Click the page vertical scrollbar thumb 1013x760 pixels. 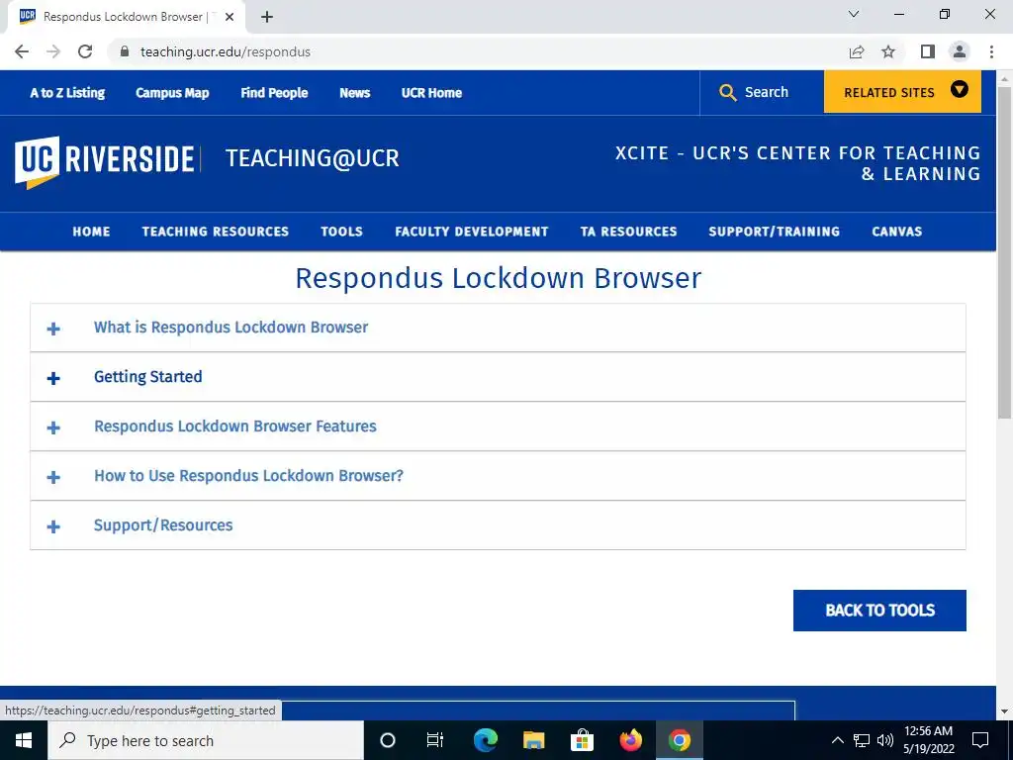pyautogui.click(x=1005, y=252)
